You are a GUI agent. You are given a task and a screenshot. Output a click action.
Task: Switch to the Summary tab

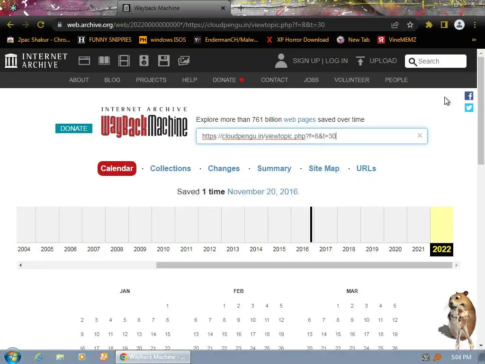[274, 168]
